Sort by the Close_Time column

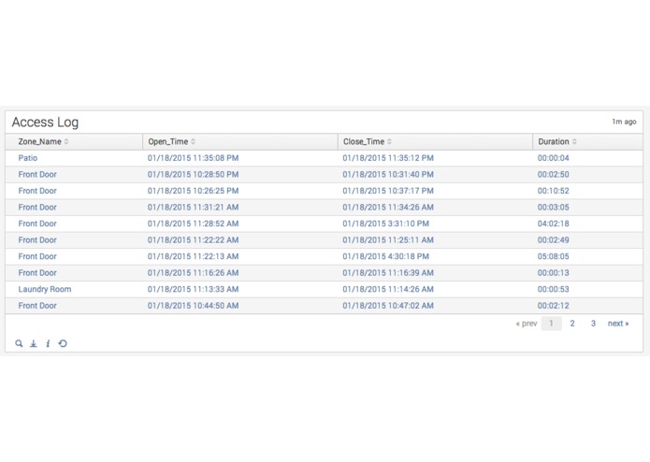coord(367,142)
